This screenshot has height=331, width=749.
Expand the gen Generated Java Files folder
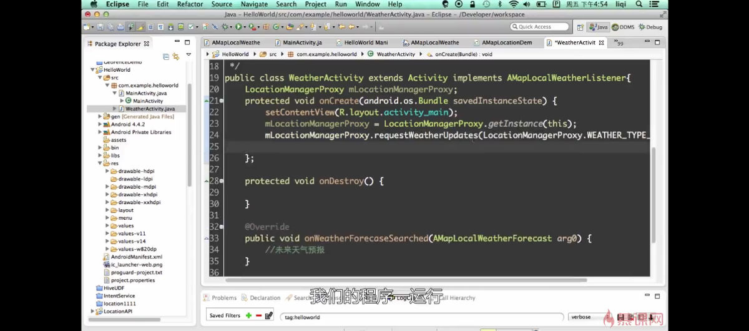click(x=100, y=117)
